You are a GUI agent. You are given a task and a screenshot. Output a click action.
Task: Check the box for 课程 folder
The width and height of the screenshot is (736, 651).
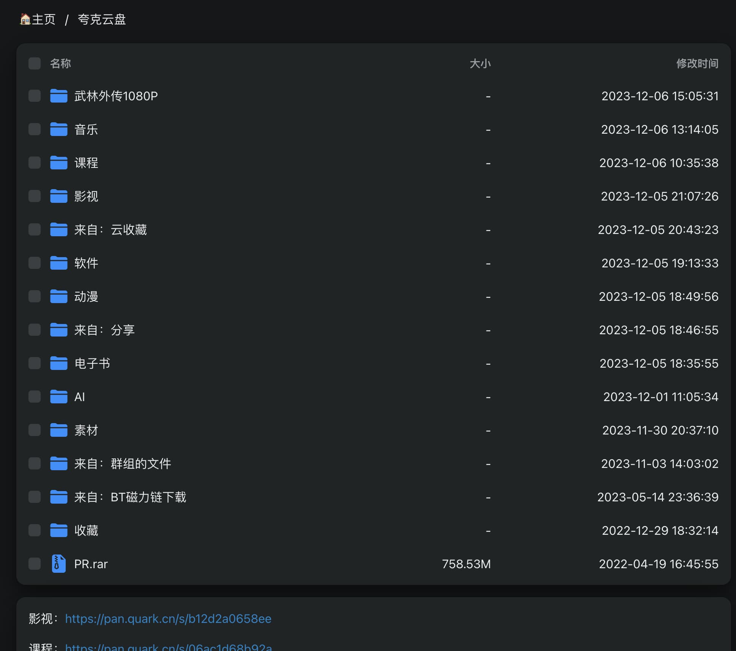click(x=35, y=163)
